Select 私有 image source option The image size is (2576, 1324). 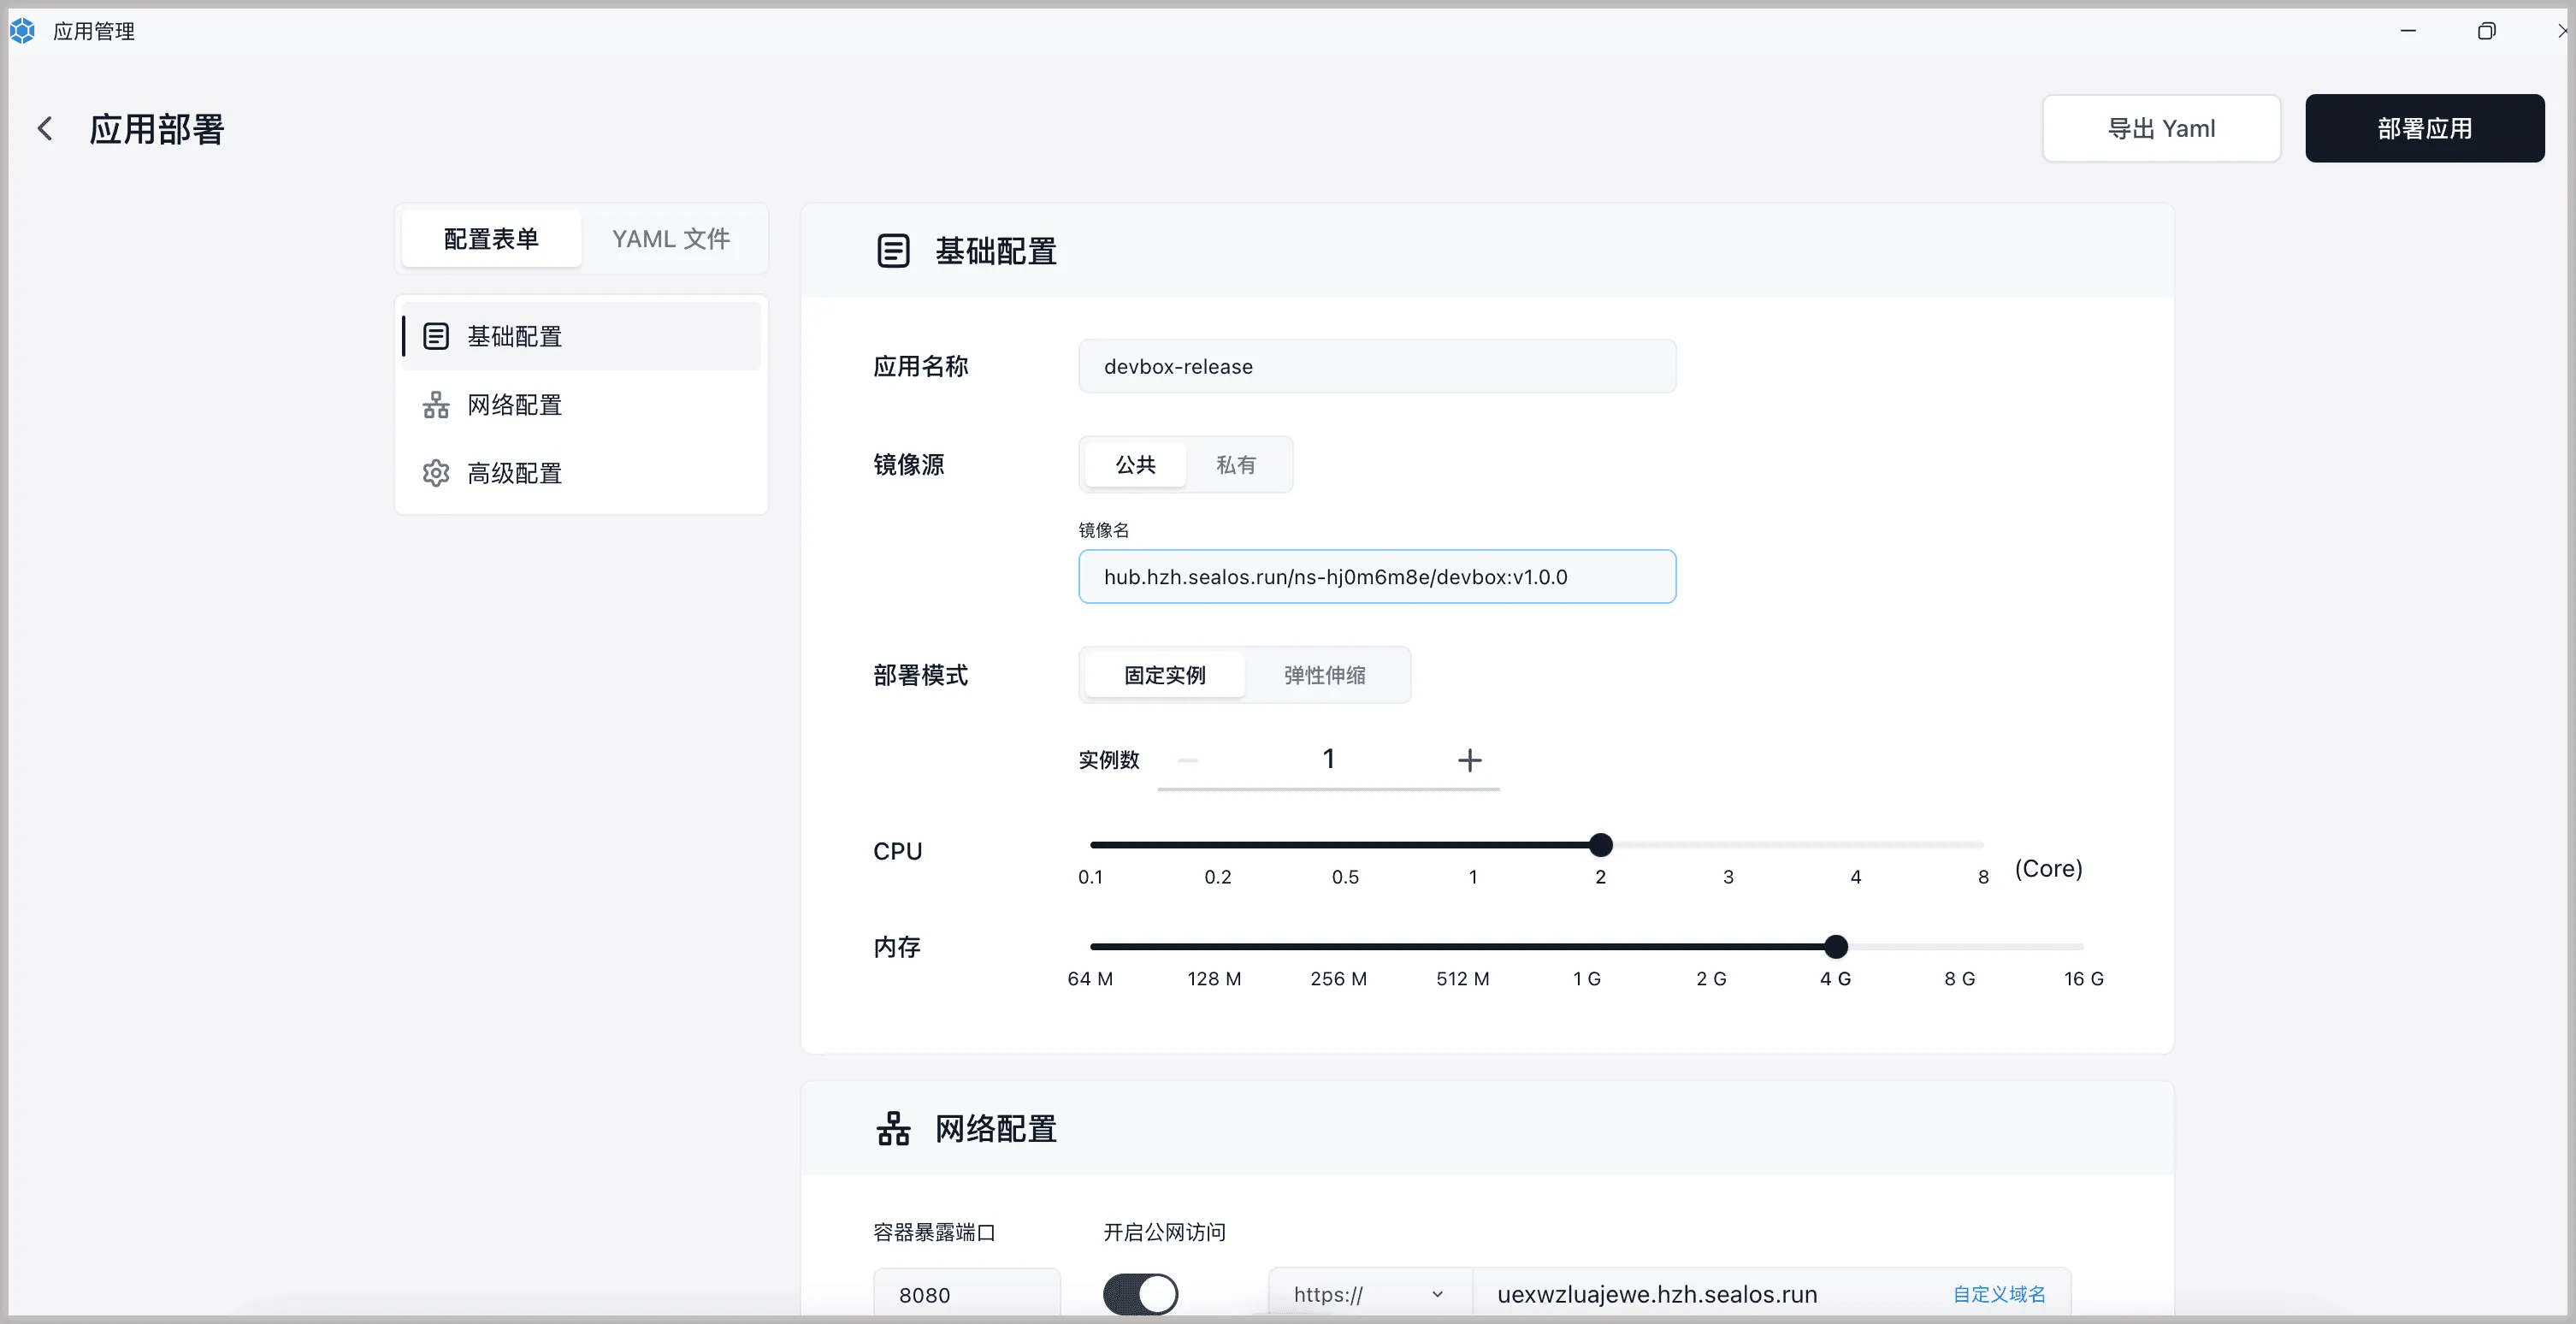click(1236, 465)
